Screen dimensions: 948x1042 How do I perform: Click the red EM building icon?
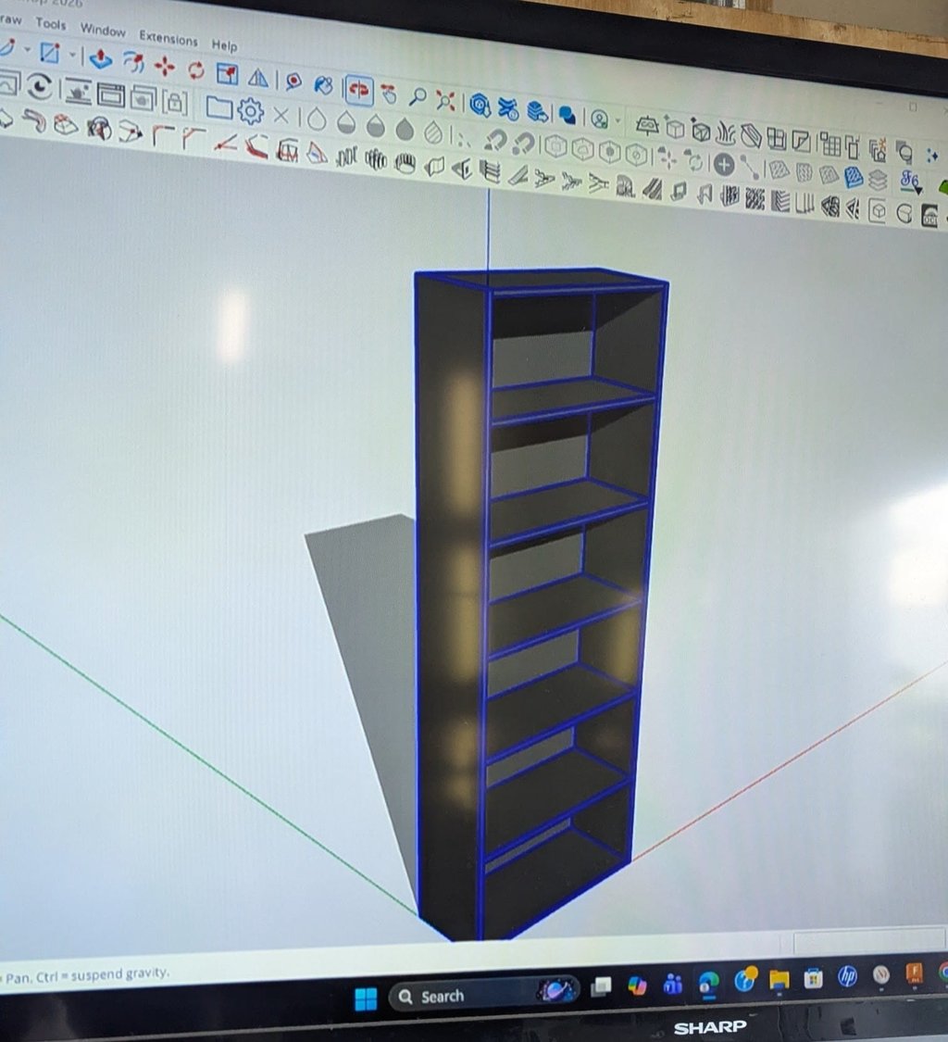point(288,151)
